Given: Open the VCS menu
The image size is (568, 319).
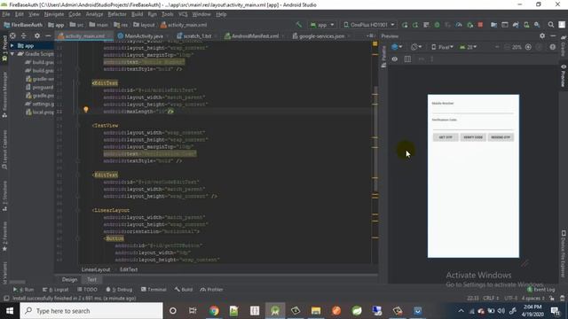Looking at the screenshot, I should [183, 14].
